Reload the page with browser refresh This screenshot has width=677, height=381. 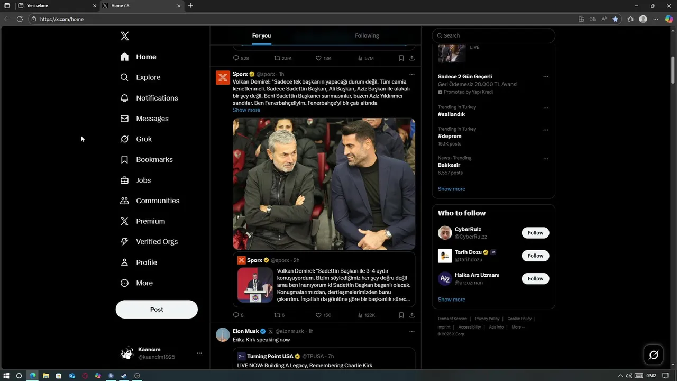coord(20,19)
